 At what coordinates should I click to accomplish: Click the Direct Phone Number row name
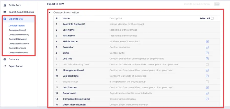coord(75,105)
